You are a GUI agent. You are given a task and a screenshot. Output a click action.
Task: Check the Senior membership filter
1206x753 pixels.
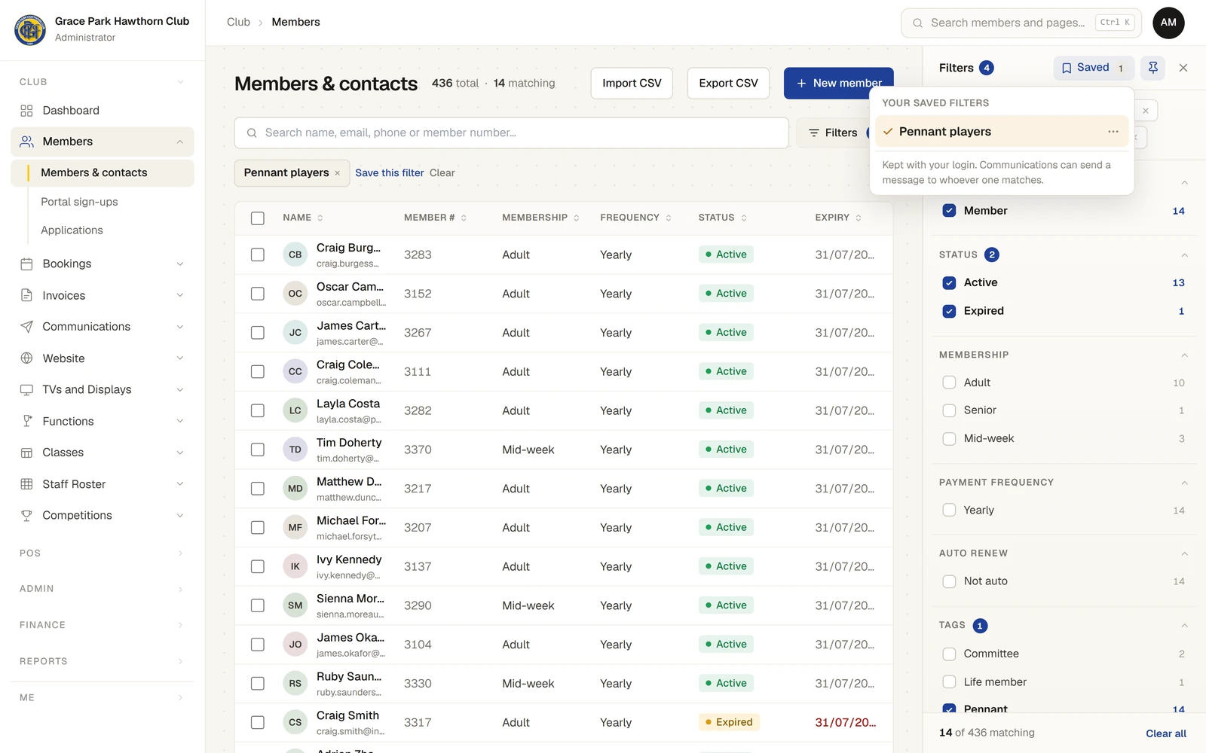click(950, 410)
